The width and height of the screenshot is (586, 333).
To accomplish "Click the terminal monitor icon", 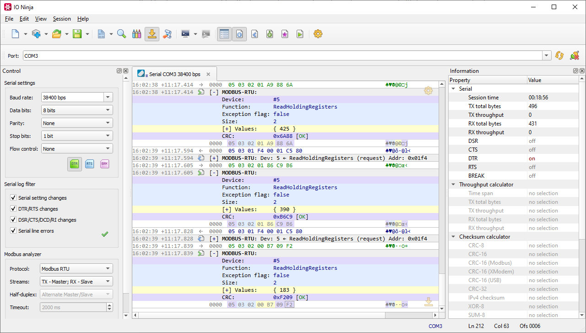I will click(185, 34).
